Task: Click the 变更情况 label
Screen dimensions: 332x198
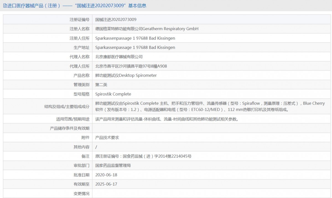Action: [81, 194]
